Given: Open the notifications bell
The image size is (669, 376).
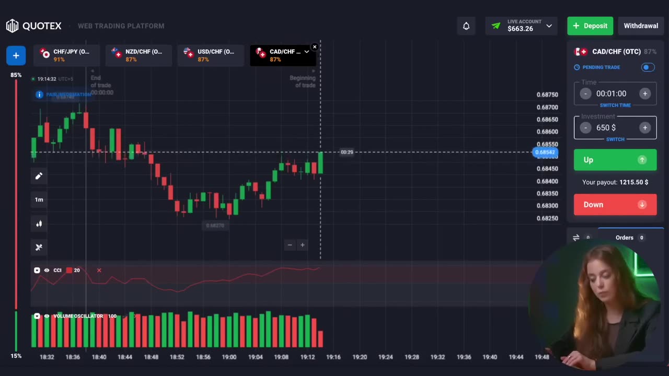Looking at the screenshot, I should coord(466,26).
